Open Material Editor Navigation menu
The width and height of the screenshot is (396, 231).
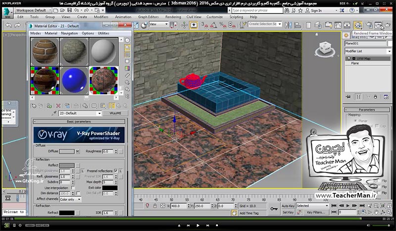[x=69, y=33]
